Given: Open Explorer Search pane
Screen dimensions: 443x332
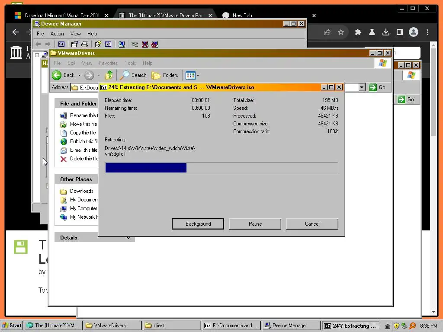Looking at the screenshot, I should coord(133,75).
